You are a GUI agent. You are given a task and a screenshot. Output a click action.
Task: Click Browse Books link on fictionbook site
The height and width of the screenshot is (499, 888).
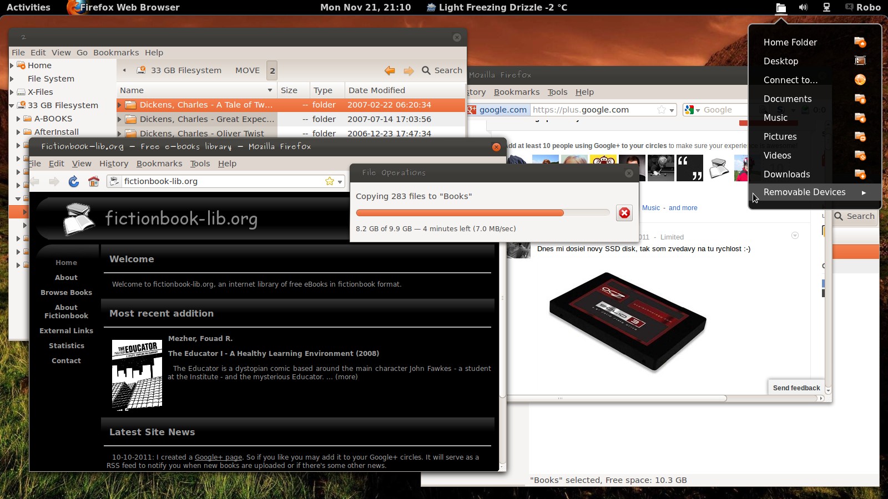tap(66, 292)
